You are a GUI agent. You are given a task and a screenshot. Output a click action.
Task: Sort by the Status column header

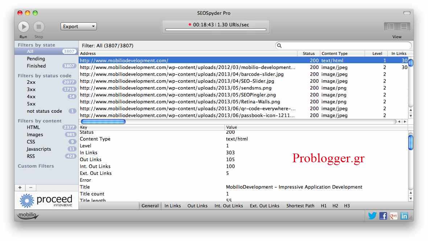pos(308,53)
